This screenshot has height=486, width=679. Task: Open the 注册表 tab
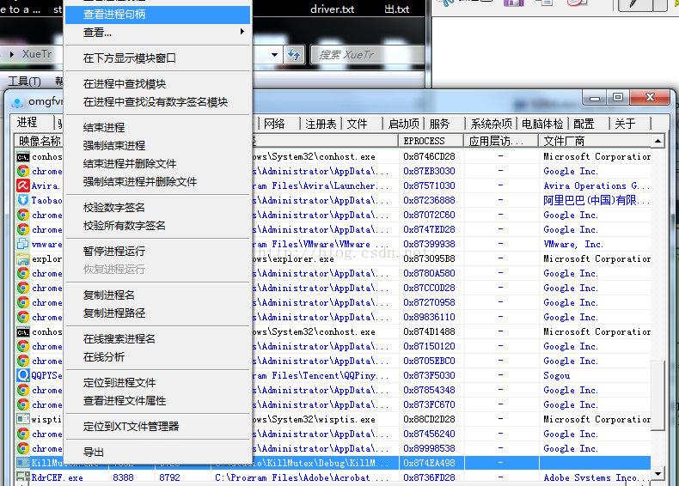pos(321,124)
